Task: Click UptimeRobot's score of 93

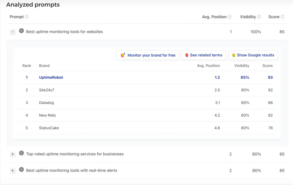Action: (x=270, y=77)
